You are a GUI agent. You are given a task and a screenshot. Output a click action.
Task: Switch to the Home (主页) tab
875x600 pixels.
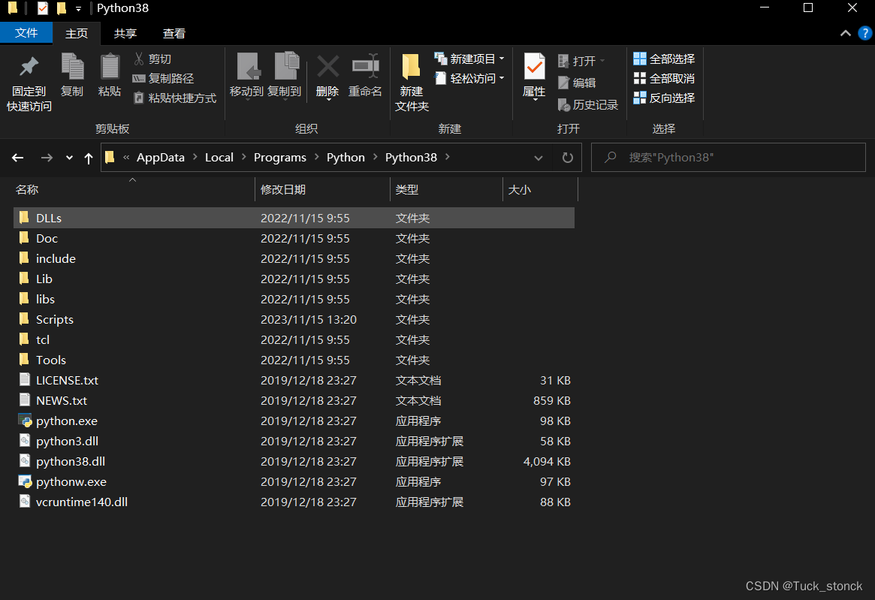(77, 34)
